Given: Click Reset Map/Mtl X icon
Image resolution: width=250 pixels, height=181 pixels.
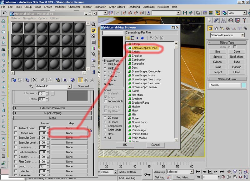Looking at the screenshot, I should point(35,80).
